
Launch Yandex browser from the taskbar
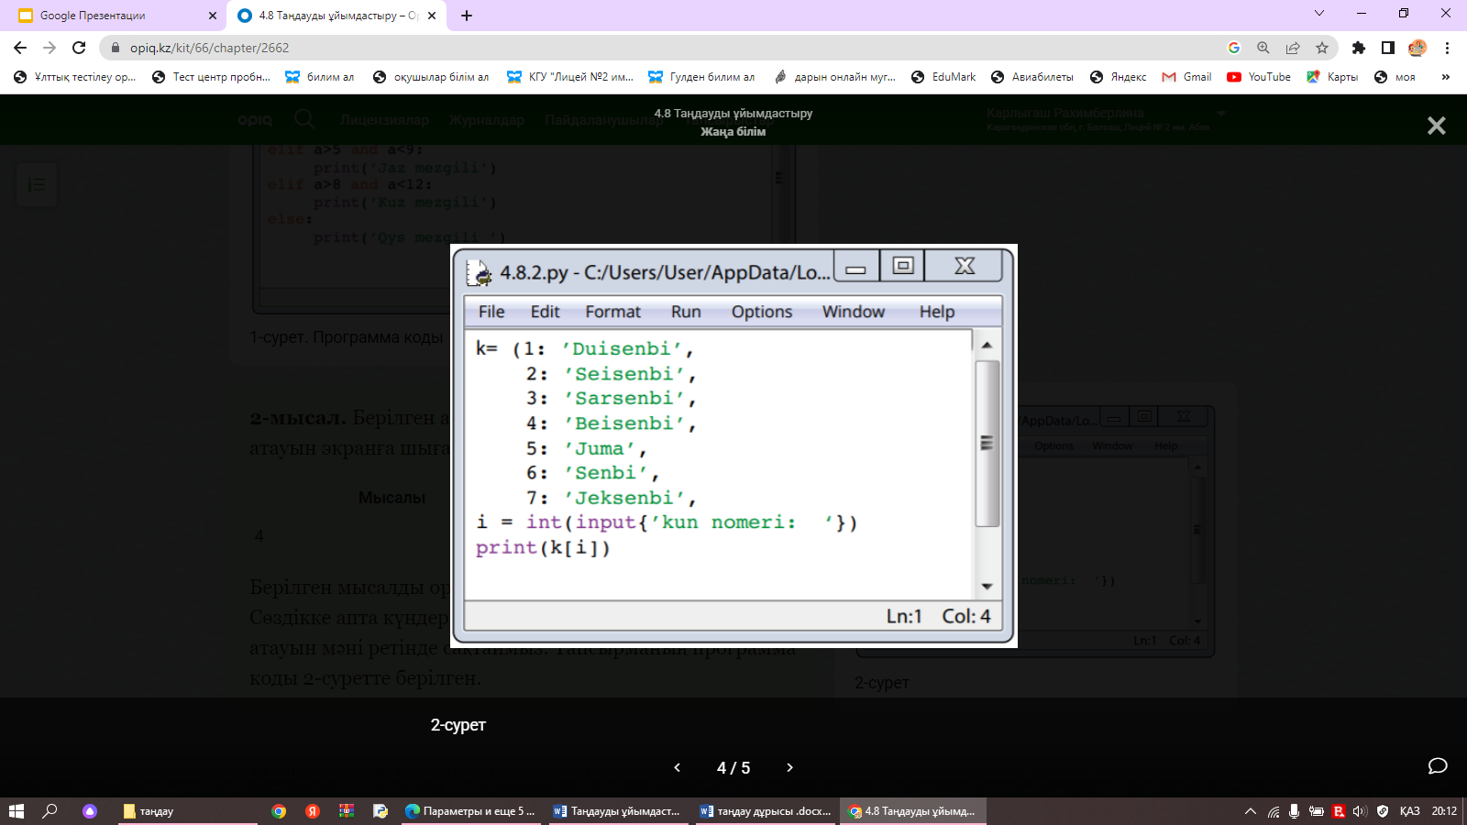pyautogui.click(x=313, y=811)
